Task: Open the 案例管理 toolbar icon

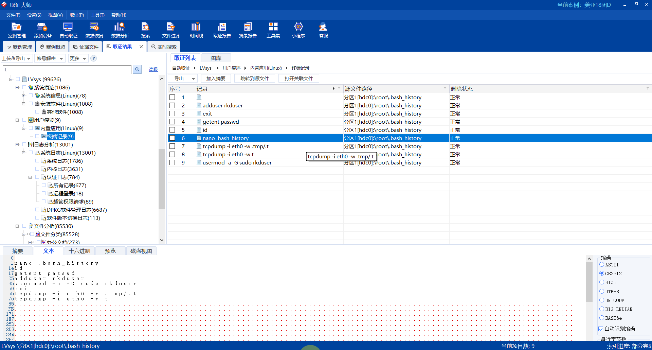Action: tap(17, 30)
